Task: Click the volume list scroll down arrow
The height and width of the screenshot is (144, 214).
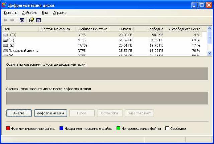Action: (209, 53)
